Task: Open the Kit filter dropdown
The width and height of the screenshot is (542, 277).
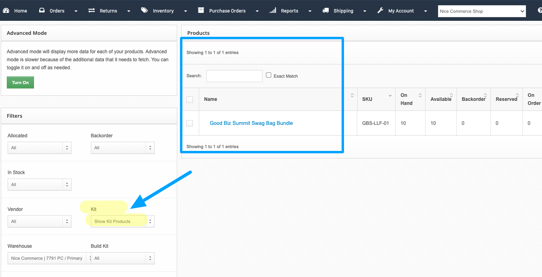Action: point(123,221)
